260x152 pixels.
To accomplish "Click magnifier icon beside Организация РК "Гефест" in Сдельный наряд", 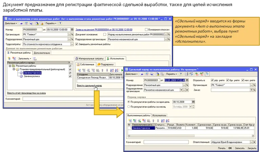I will 256,85.
